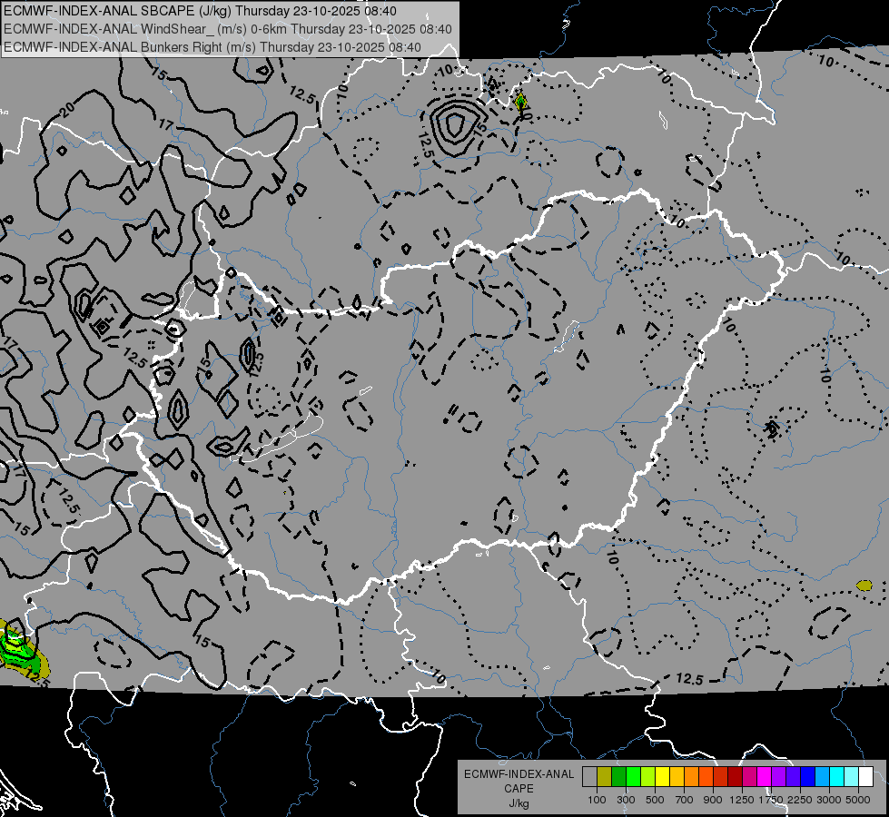Click the 3000 tick value on legend
The image size is (889, 817).
pos(829,800)
